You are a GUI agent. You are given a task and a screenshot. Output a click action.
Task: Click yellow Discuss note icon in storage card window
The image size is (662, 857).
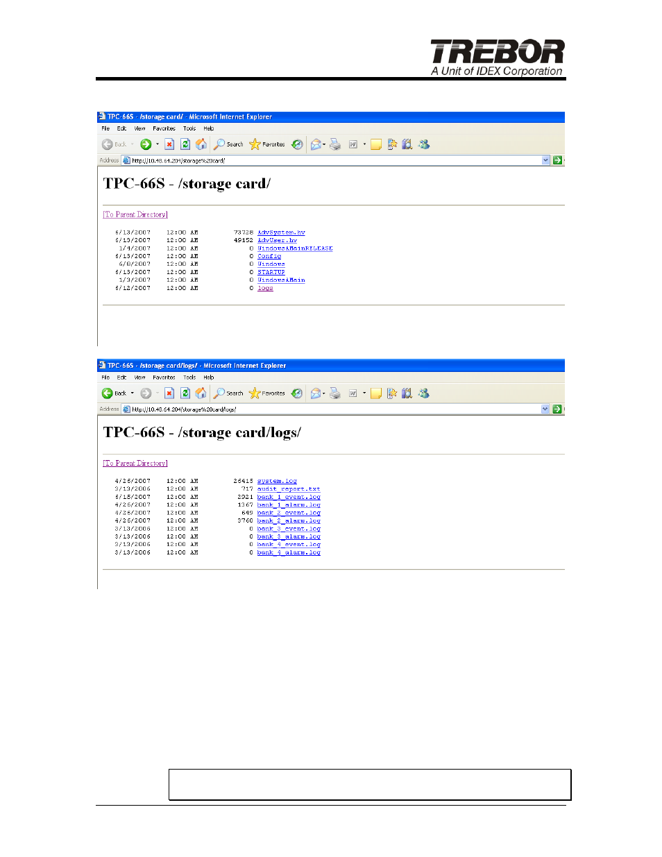[x=376, y=144]
